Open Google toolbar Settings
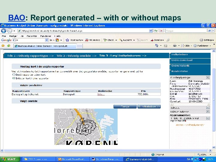This screenshot has width=216, height=162. click(x=207, y=40)
